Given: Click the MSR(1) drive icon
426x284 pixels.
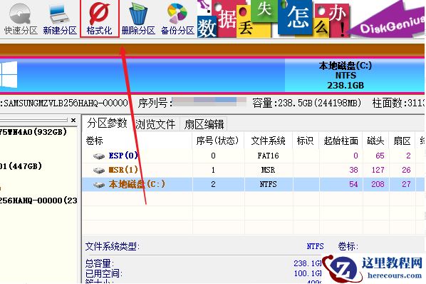Looking at the screenshot, I should [99, 171].
